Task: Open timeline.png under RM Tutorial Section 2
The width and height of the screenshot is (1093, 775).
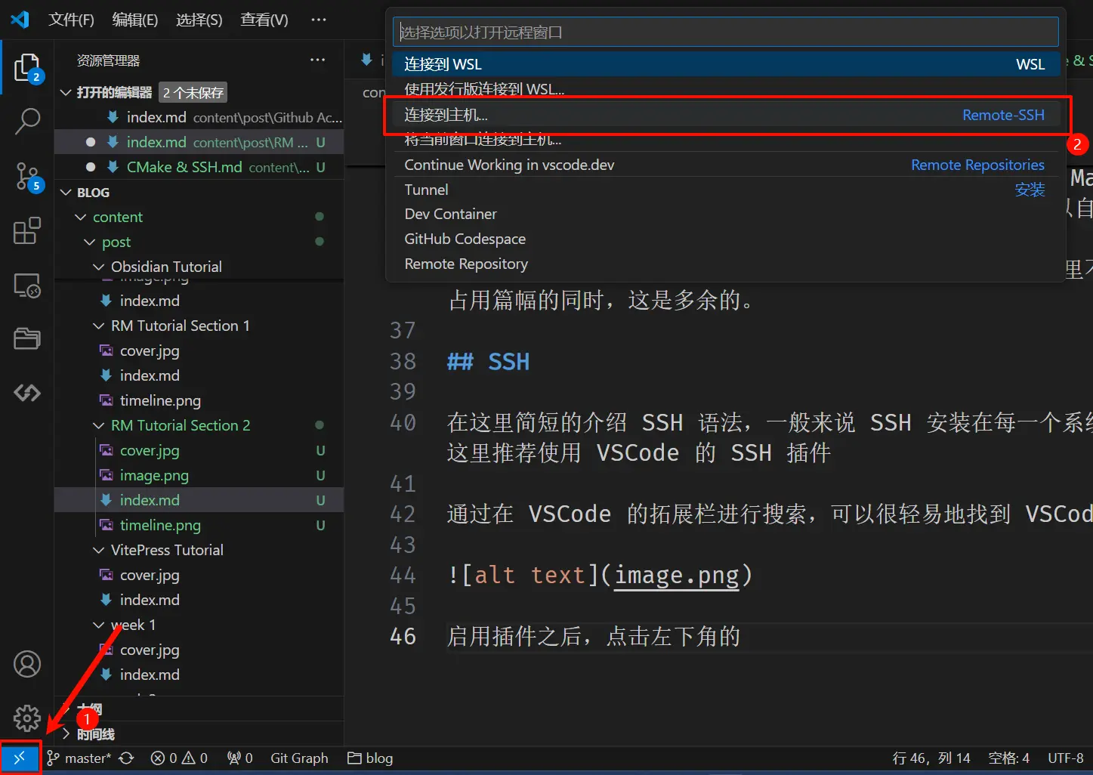Action: click(160, 525)
